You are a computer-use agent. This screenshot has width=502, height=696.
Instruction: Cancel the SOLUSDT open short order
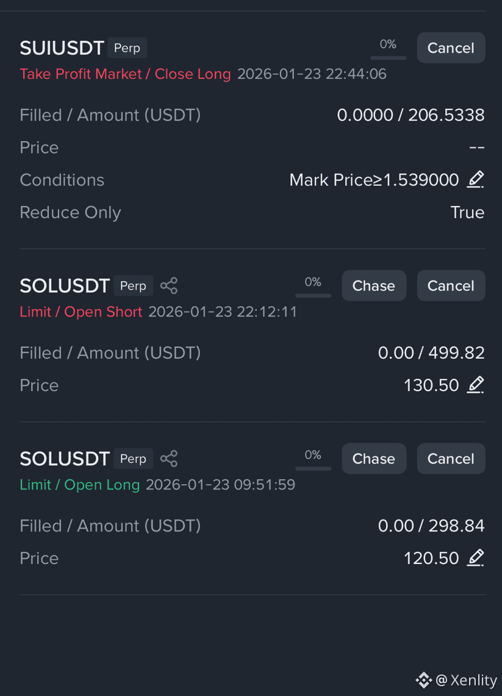pyautogui.click(x=451, y=285)
